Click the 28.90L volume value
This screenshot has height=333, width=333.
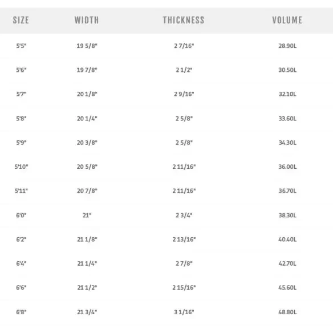pos(287,46)
